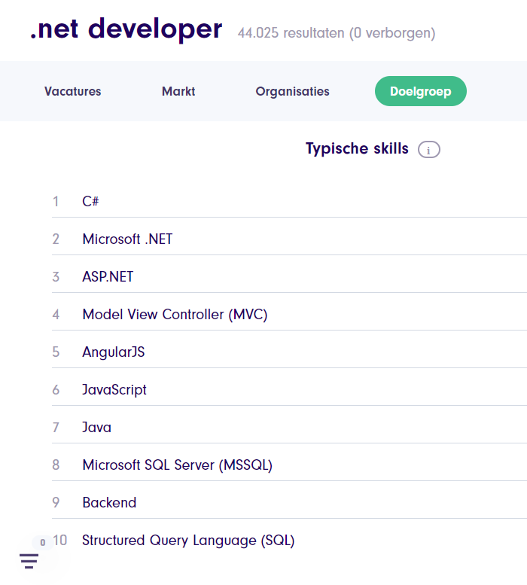
Task: Choose the ASP.NET skill entry
Action: (x=289, y=276)
